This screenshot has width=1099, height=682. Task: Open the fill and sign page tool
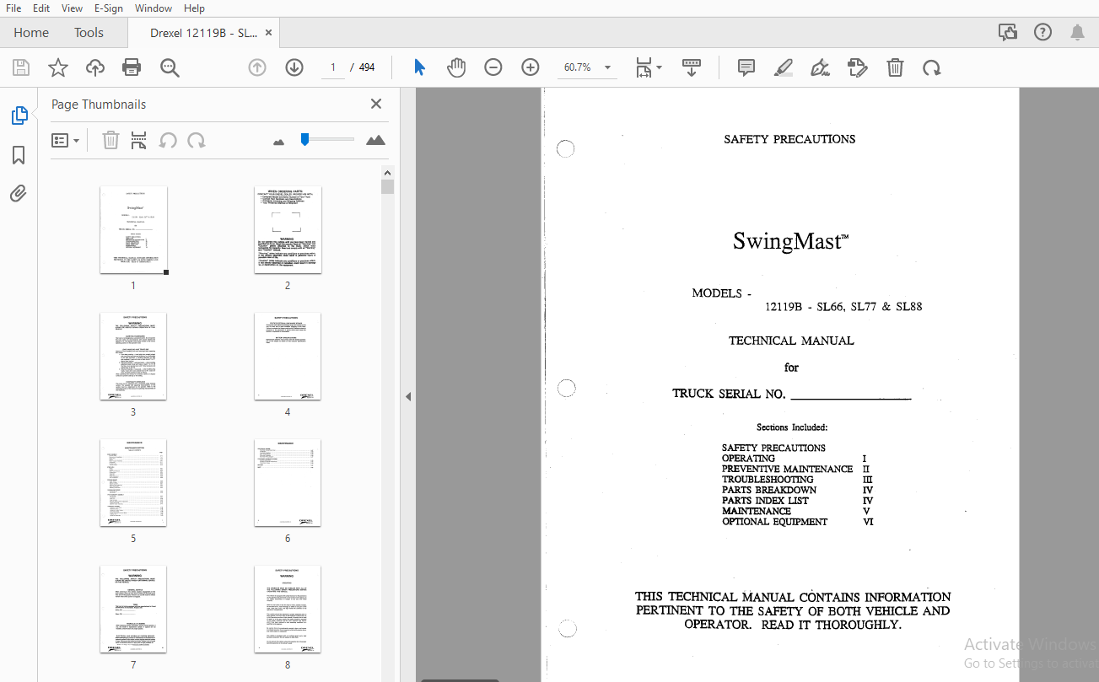tap(858, 67)
